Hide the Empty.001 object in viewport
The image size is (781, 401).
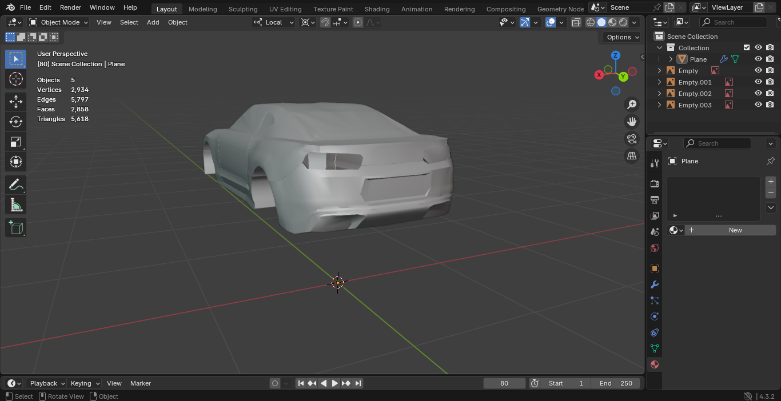[758, 82]
